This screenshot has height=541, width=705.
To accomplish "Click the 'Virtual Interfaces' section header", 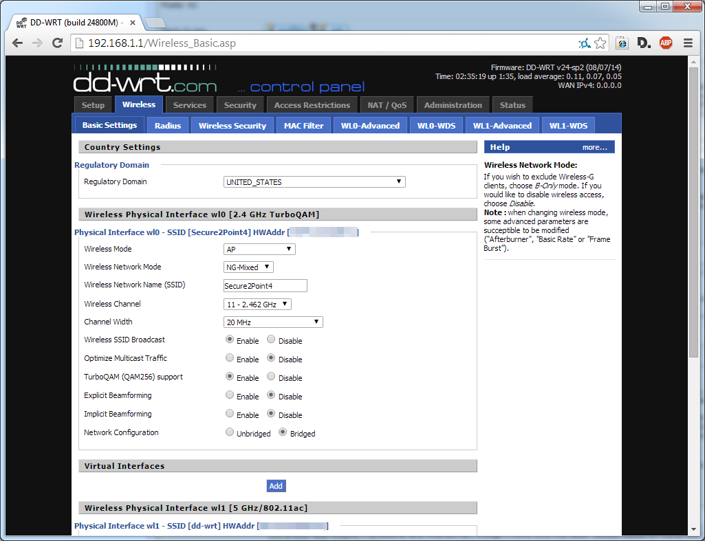I will click(x=277, y=466).
